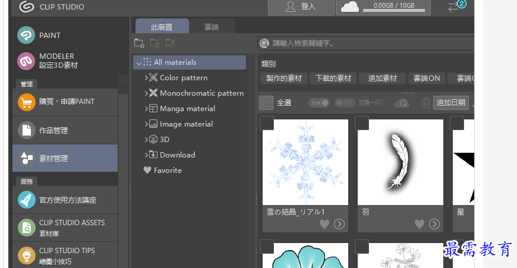Click the trash can delete icon
Viewport: 517px width, 268px height.
pos(426,103)
